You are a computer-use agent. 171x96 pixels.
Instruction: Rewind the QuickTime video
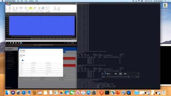pos(116,74)
